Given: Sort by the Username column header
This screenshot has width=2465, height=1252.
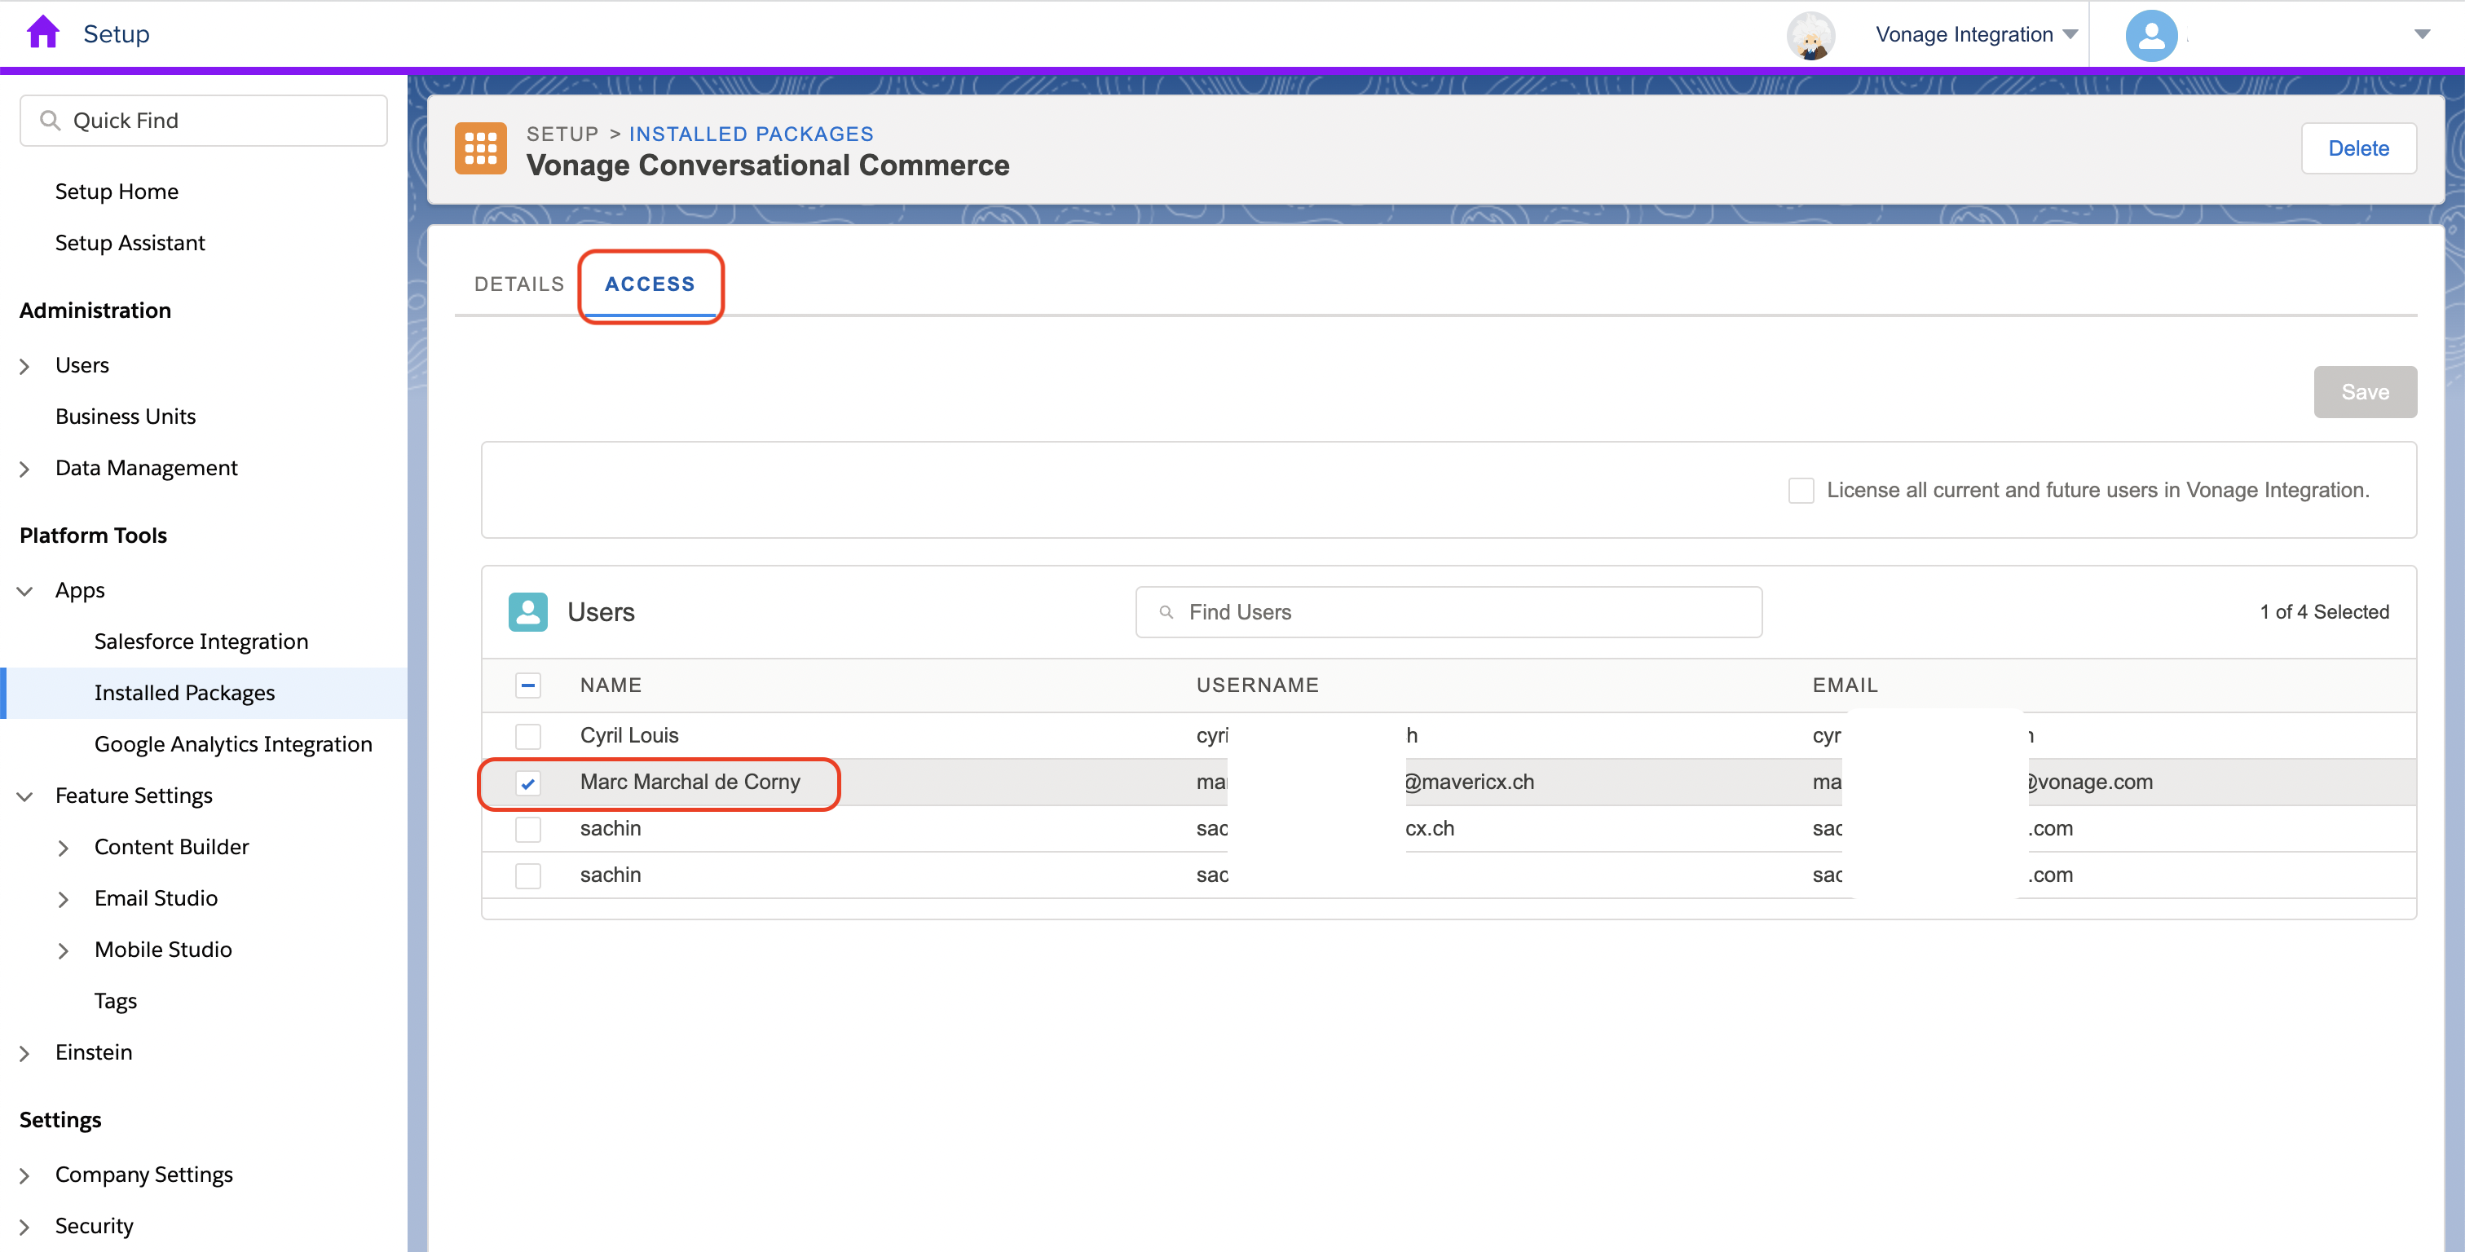Looking at the screenshot, I should click(1258, 686).
